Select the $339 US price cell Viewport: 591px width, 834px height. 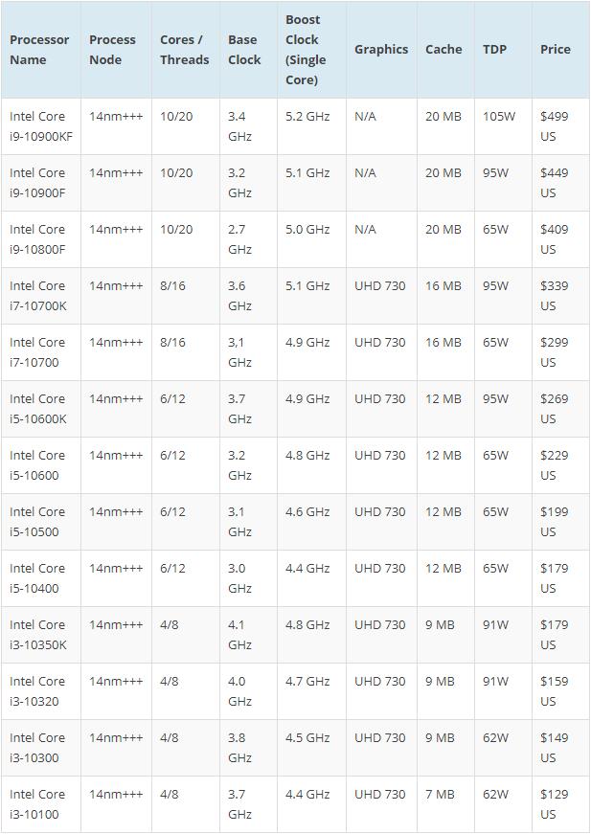pyautogui.click(x=554, y=296)
